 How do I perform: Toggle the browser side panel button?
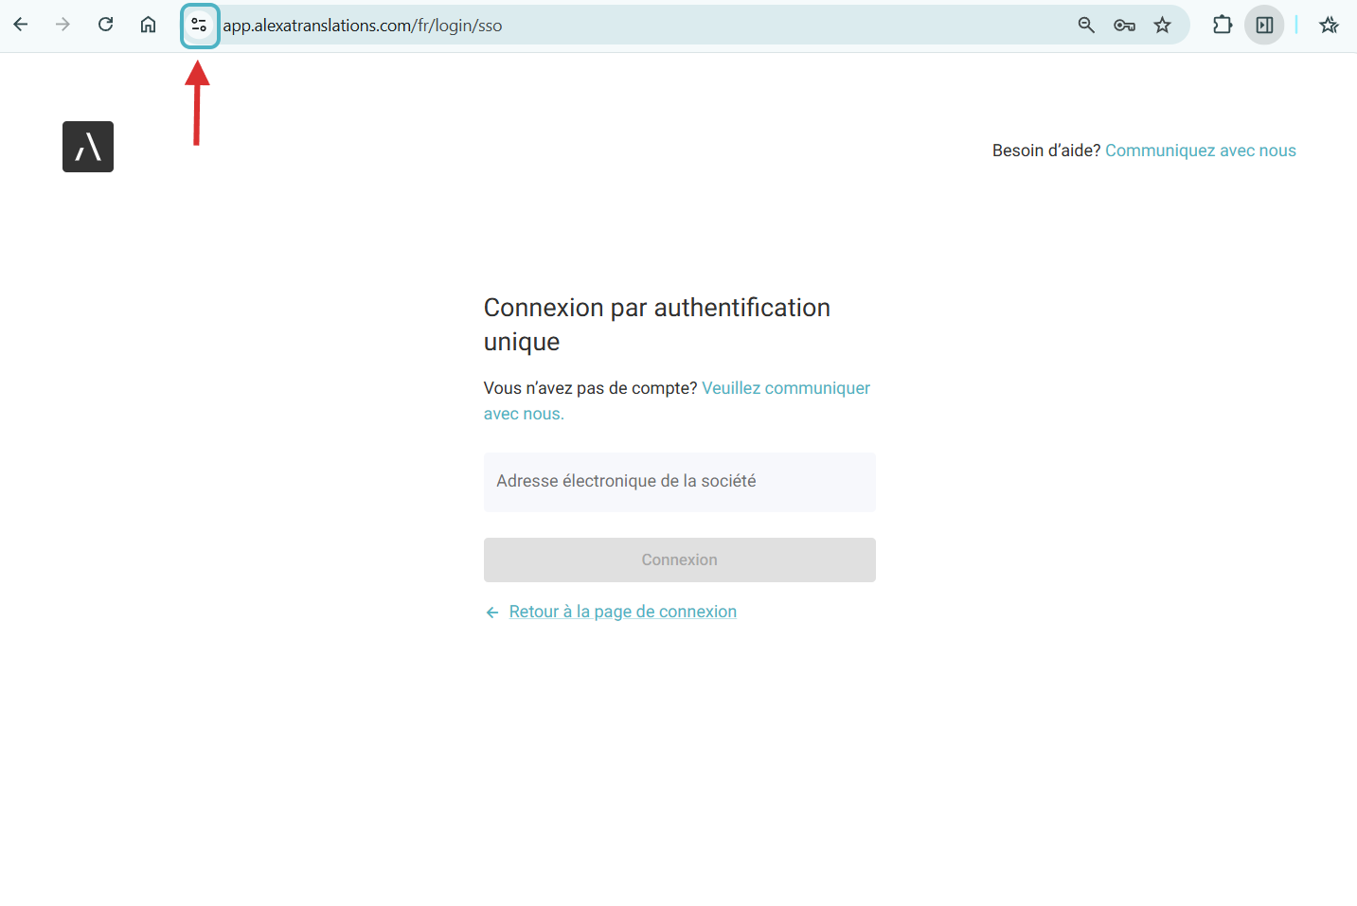click(x=1264, y=26)
